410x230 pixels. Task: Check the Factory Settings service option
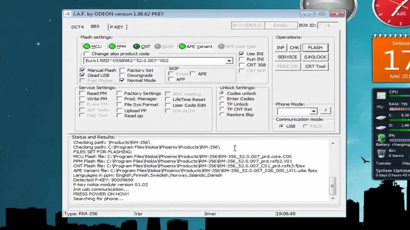click(119, 93)
